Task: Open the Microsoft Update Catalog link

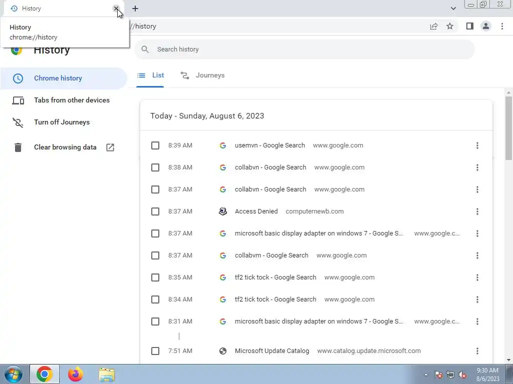Action: [272, 351]
